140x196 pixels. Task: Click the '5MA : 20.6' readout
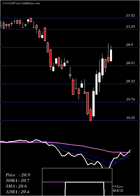pos(16,186)
